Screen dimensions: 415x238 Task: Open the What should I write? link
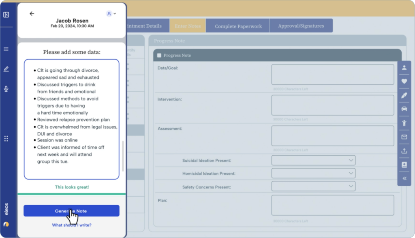pyautogui.click(x=71, y=225)
